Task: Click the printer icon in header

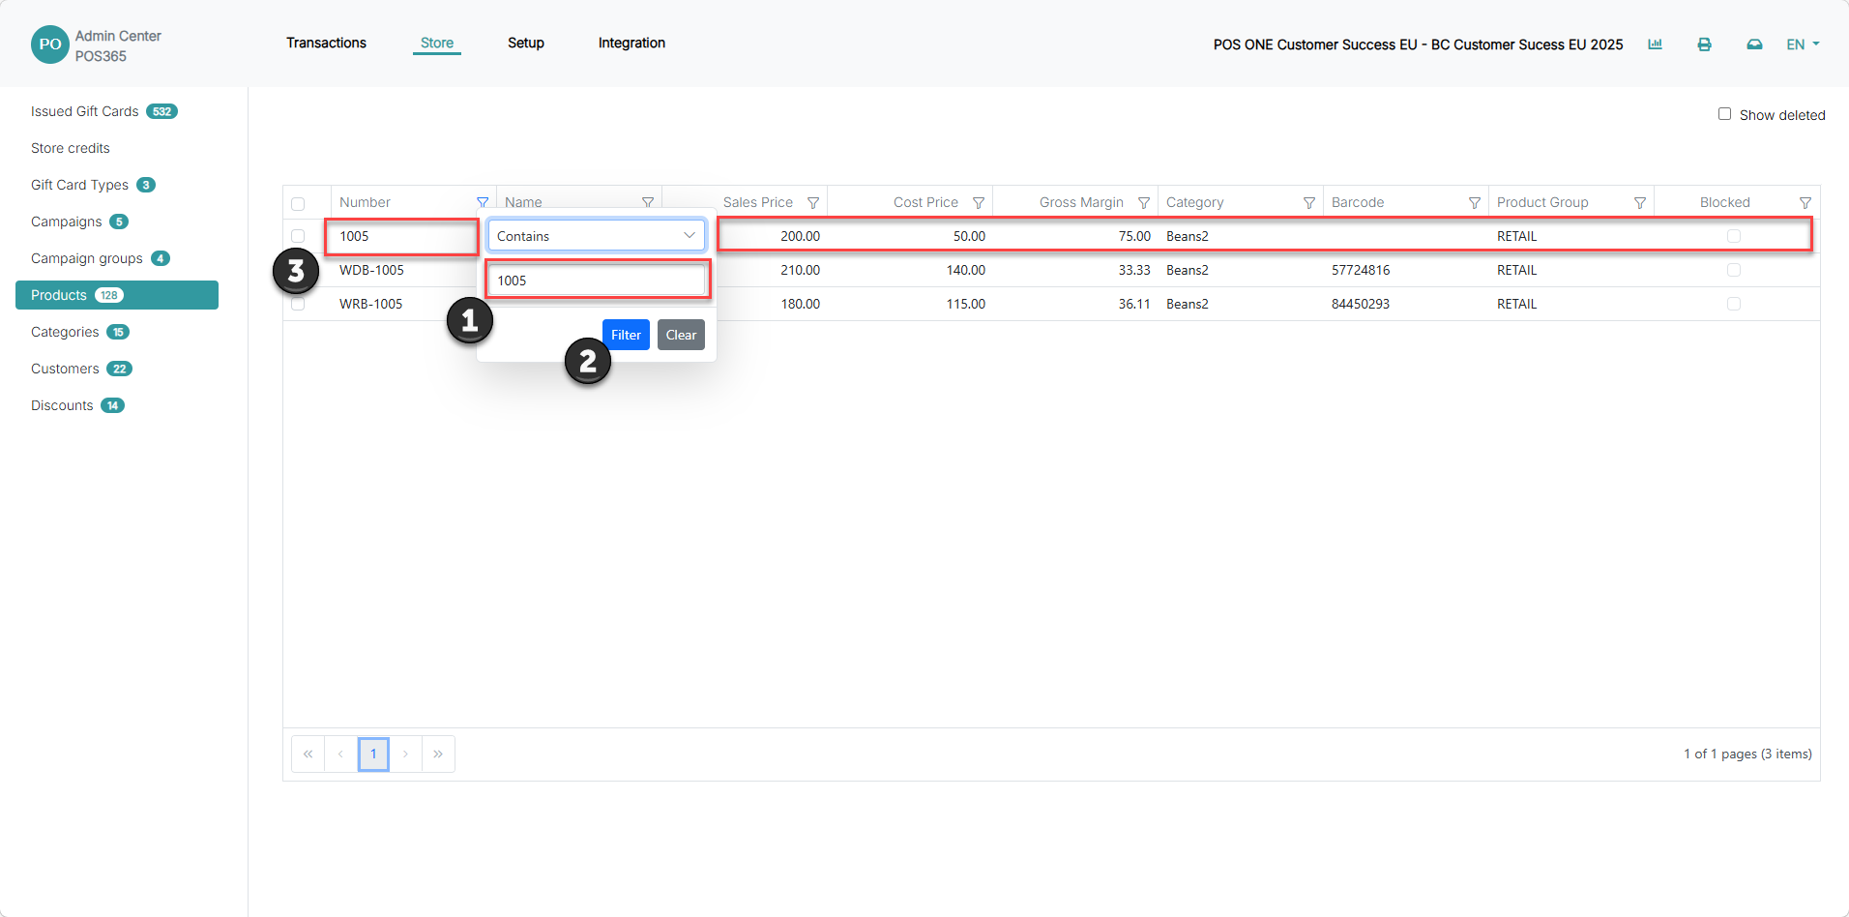Action: pyautogui.click(x=1705, y=44)
